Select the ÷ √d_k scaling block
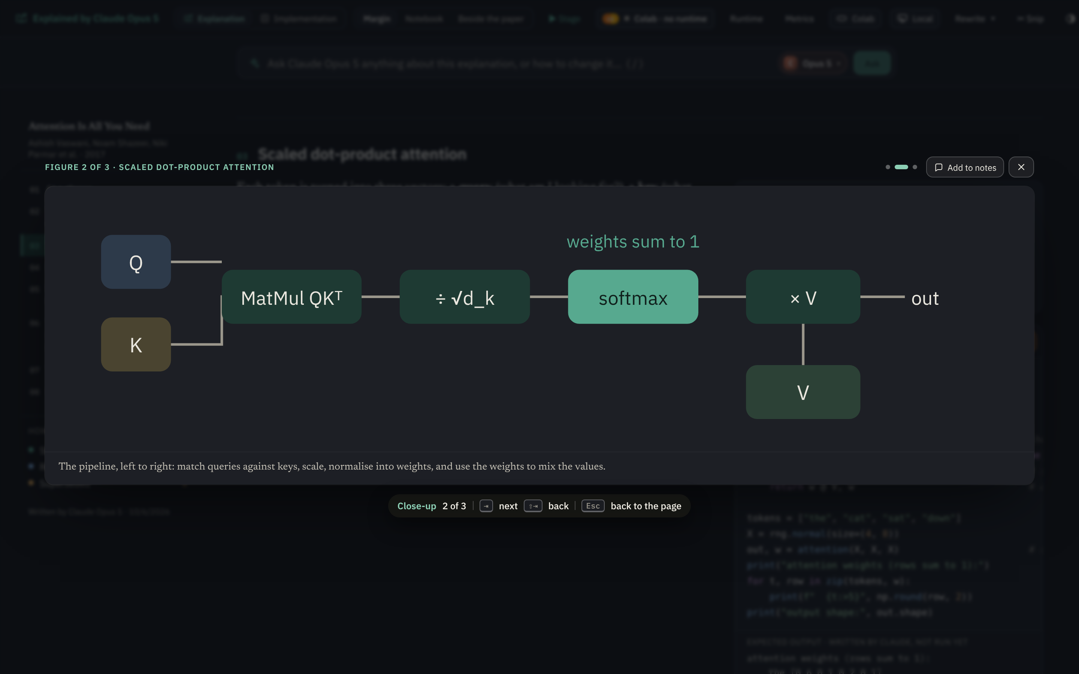The height and width of the screenshot is (674, 1079). coord(465,297)
